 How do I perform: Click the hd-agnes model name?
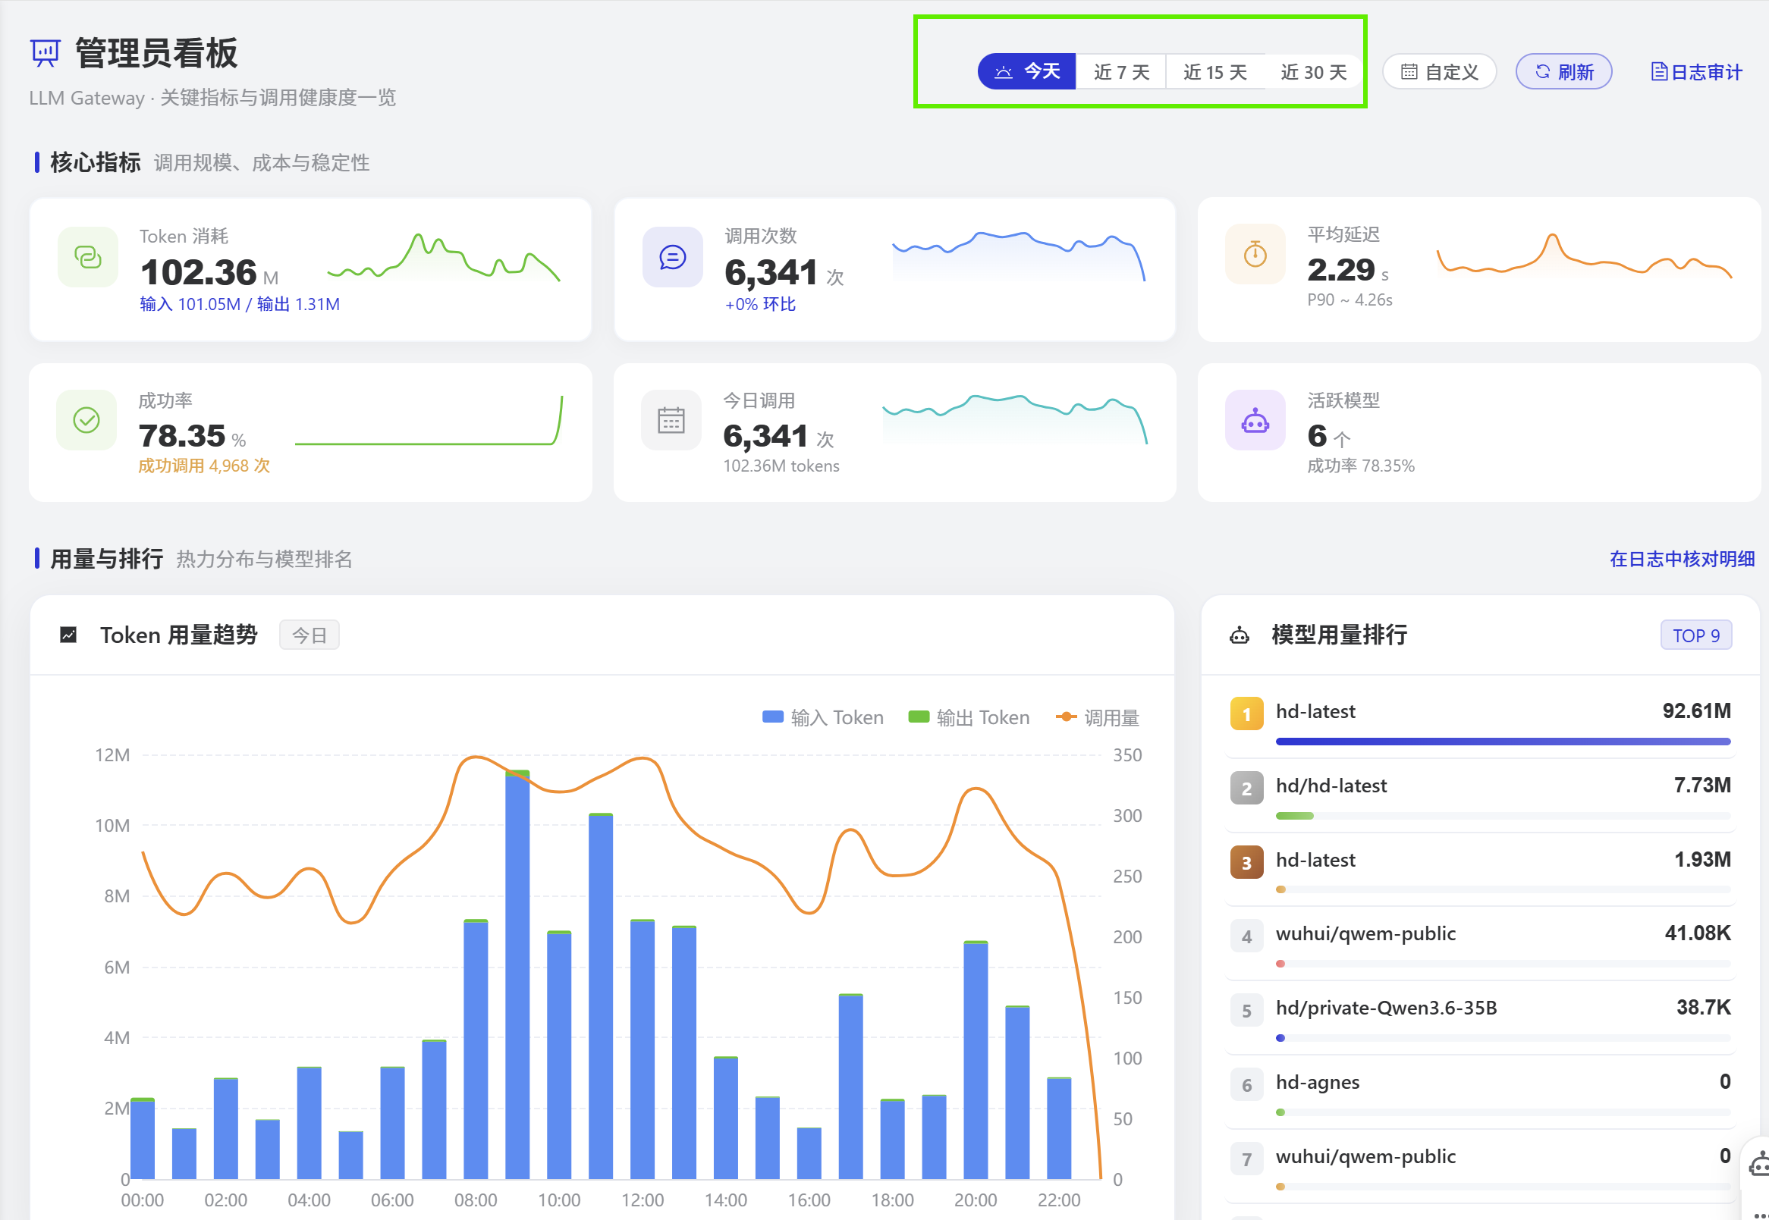point(1318,1082)
